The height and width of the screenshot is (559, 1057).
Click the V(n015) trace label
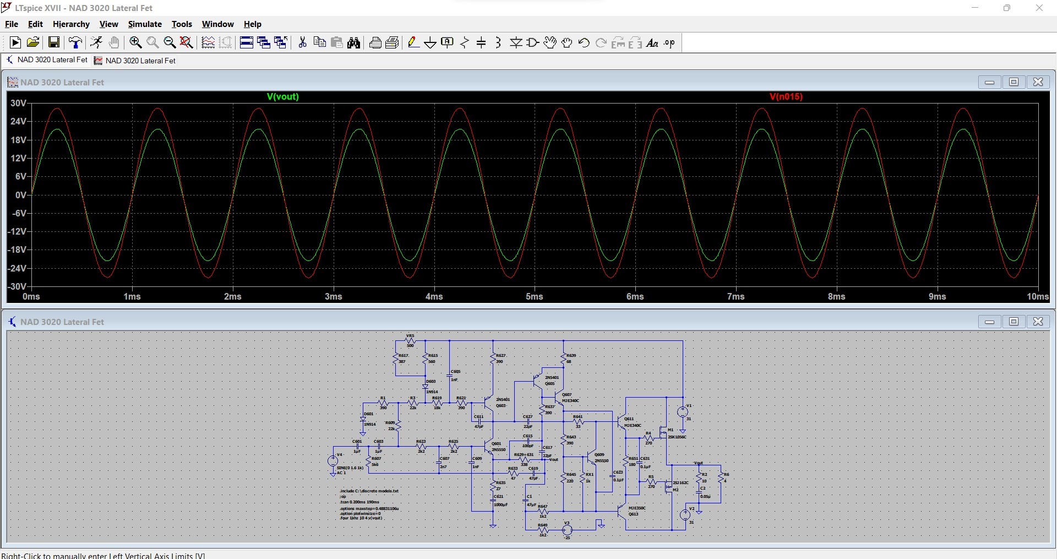tap(786, 96)
